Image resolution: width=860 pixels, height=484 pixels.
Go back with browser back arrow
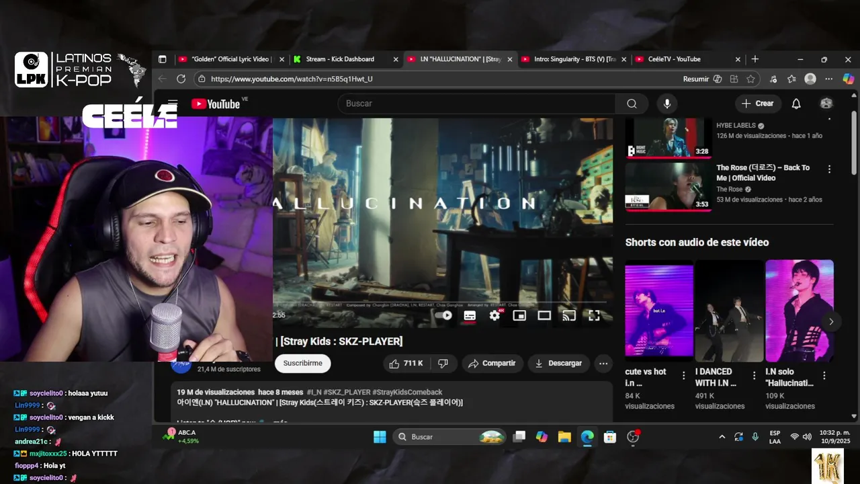pos(162,79)
